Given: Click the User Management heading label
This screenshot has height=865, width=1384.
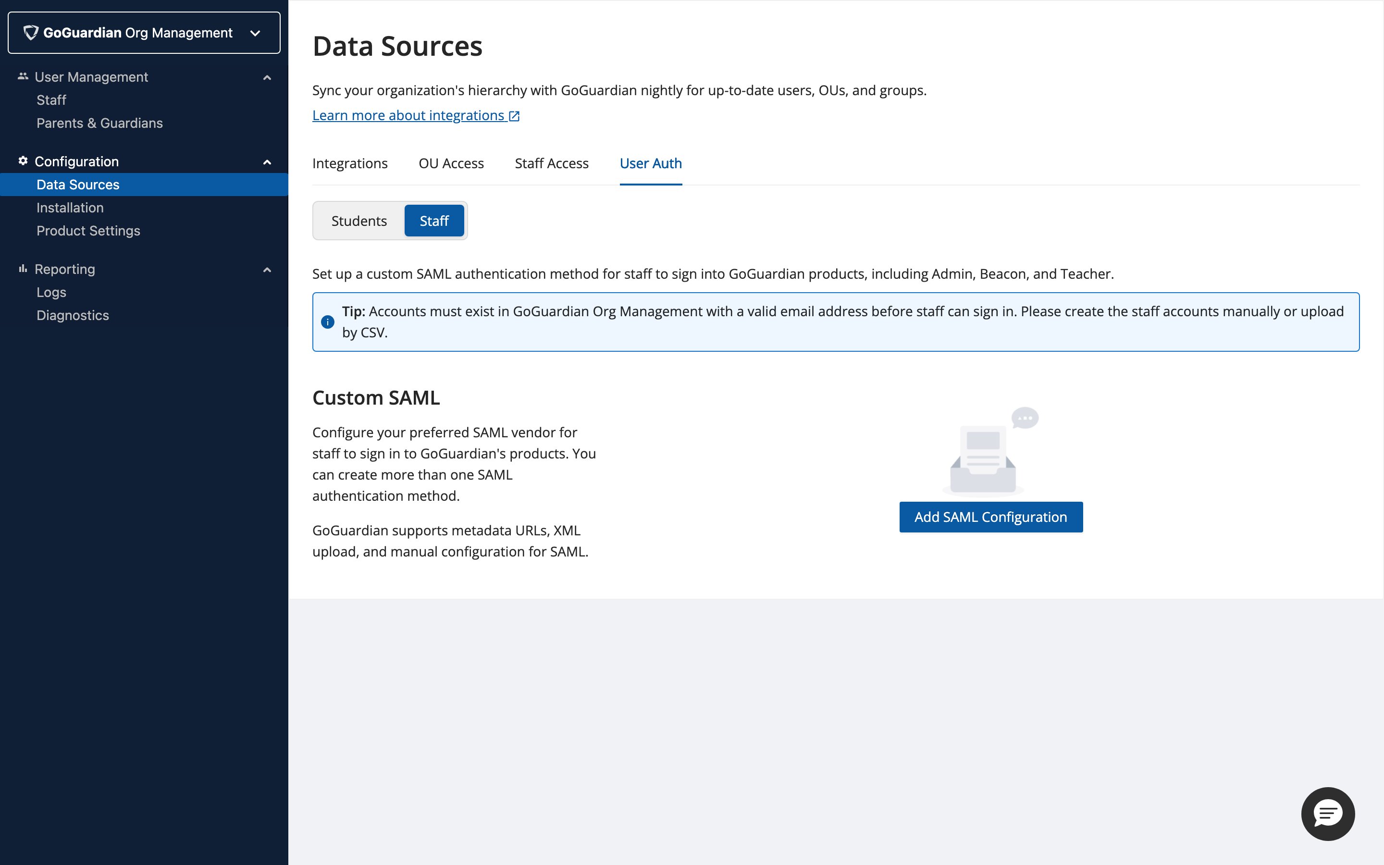Looking at the screenshot, I should point(91,77).
